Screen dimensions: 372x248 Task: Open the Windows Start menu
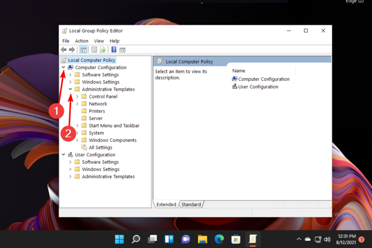[120, 239]
